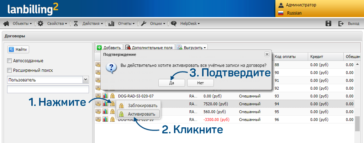Enable the Расширенный поиск checkbox
The width and height of the screenshot is (364, 143).
point(9,70)
